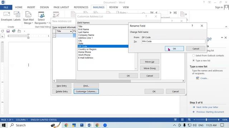
Task: Switch to the PAGE LAYOUT tab
Action: pyautogui.click(x=61, y=7)
